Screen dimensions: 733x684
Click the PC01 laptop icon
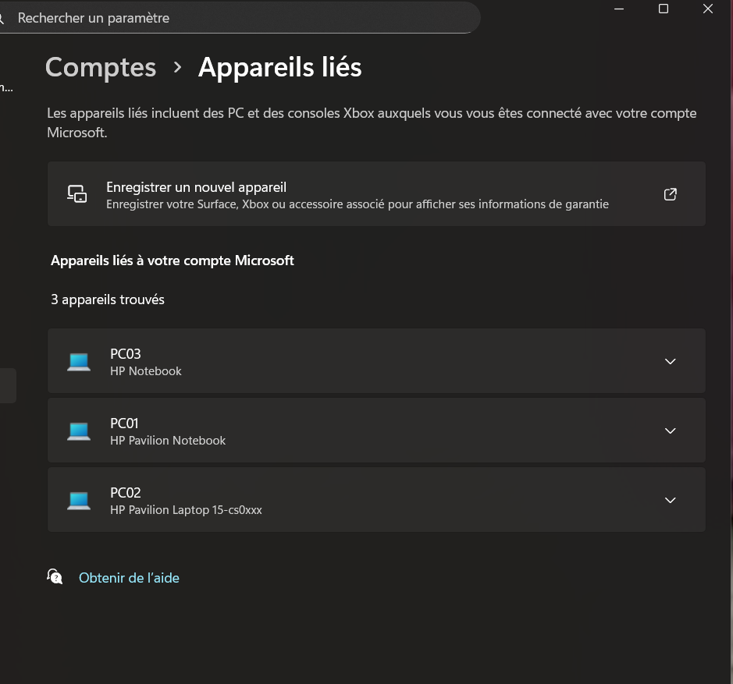[x=79, y=431]
